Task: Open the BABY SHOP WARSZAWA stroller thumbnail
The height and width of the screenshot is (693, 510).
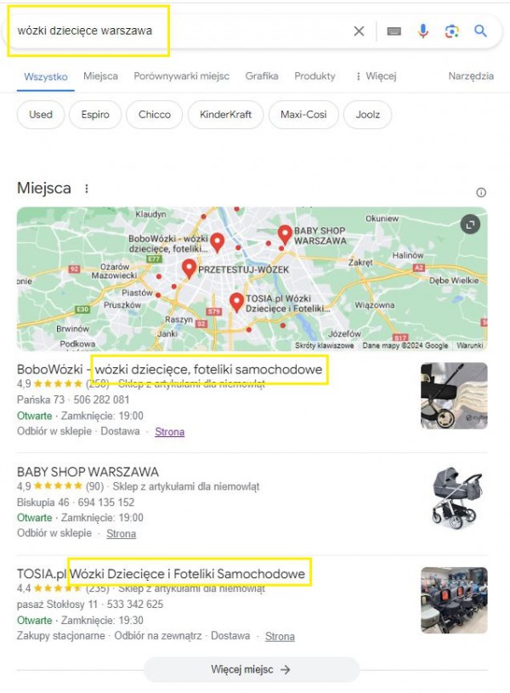Action: 456,498
